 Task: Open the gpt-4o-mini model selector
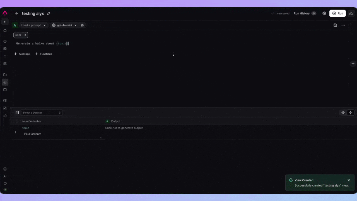(64, 25)
